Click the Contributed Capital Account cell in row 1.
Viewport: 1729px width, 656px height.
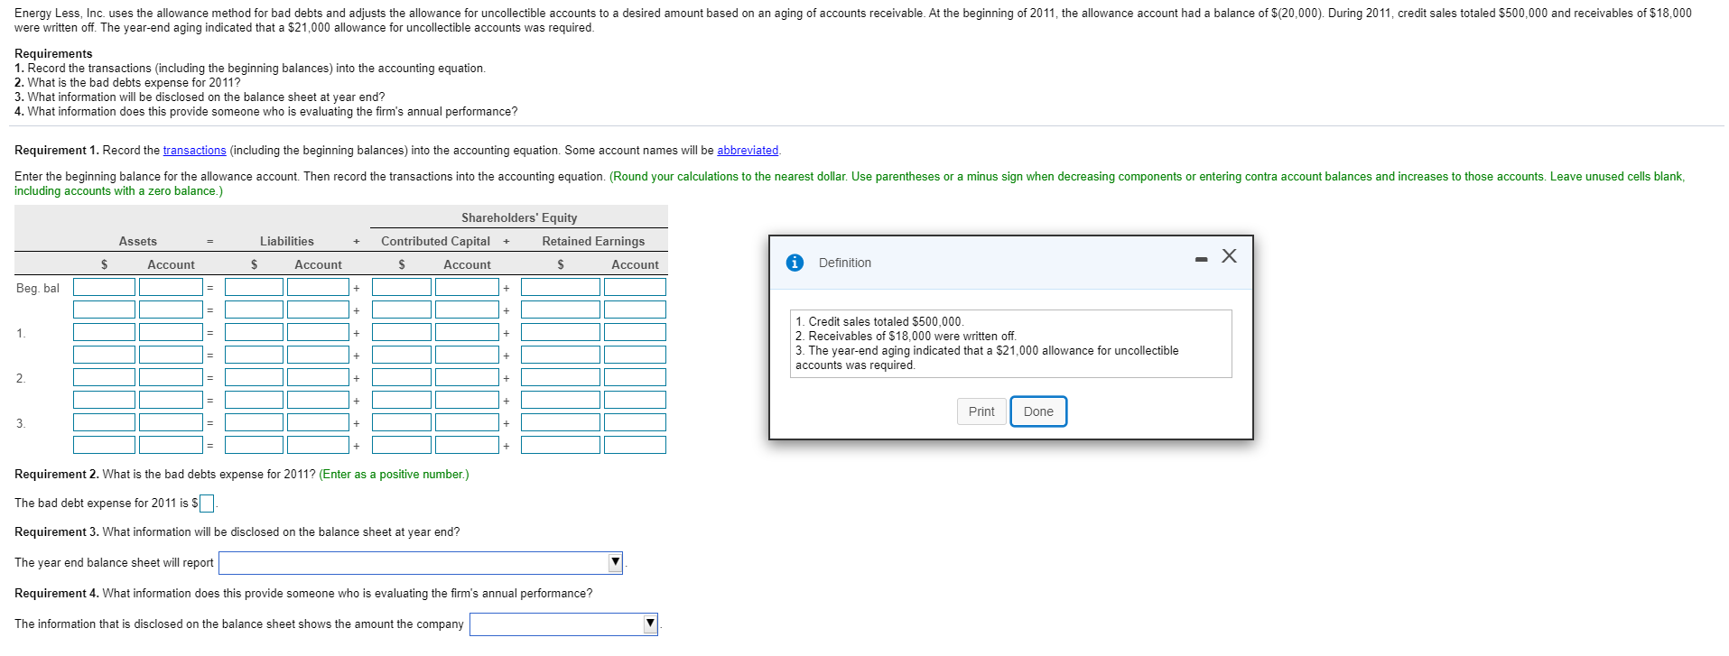(x=467, y=332)
